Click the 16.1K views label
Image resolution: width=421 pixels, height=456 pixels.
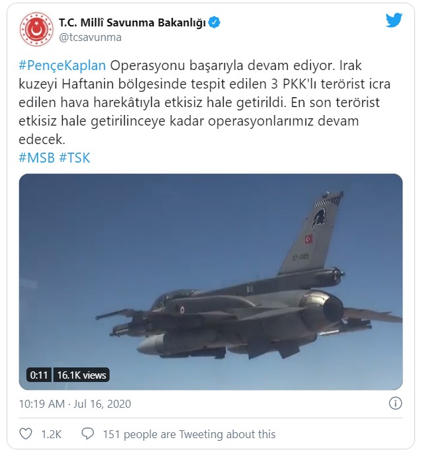81,375
